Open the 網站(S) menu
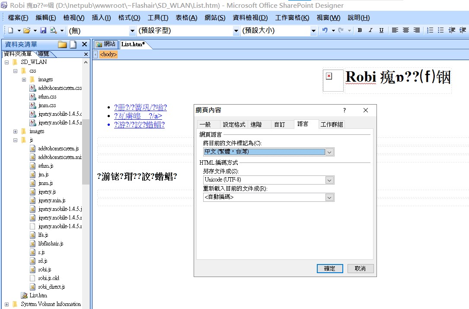This screenshot has width=469, height=309. pos(215,18)
